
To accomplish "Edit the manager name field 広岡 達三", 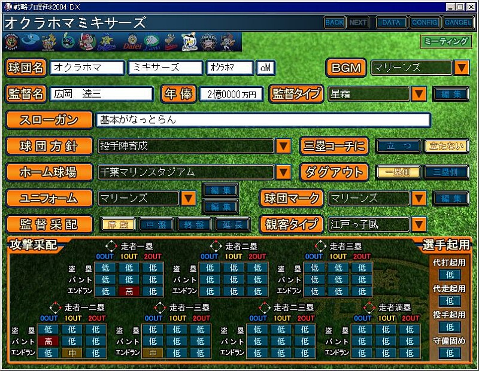I will point(101,94).
